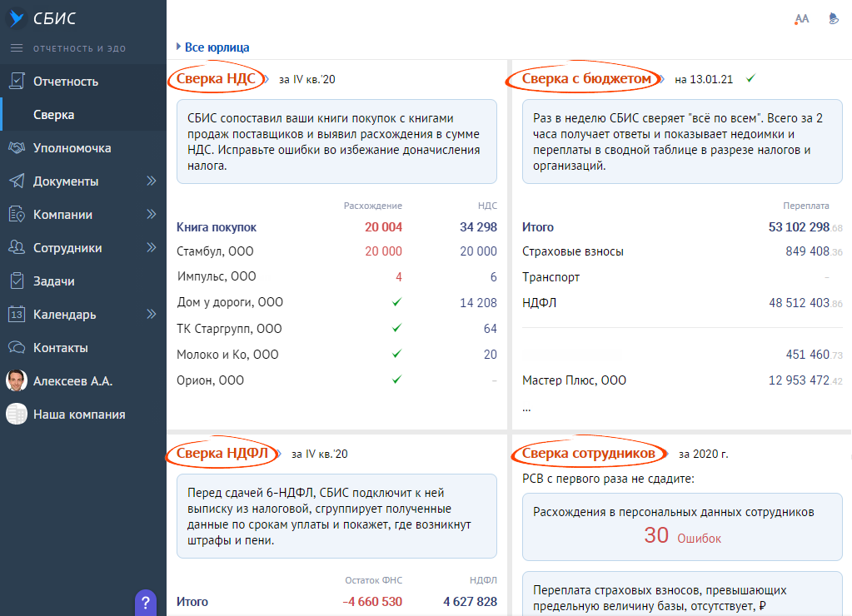Click the ОТЧЕТНОСТЬ И ЭДО header label
The width and height of the screenshot is (852, 616).
(x=79, y=48)
